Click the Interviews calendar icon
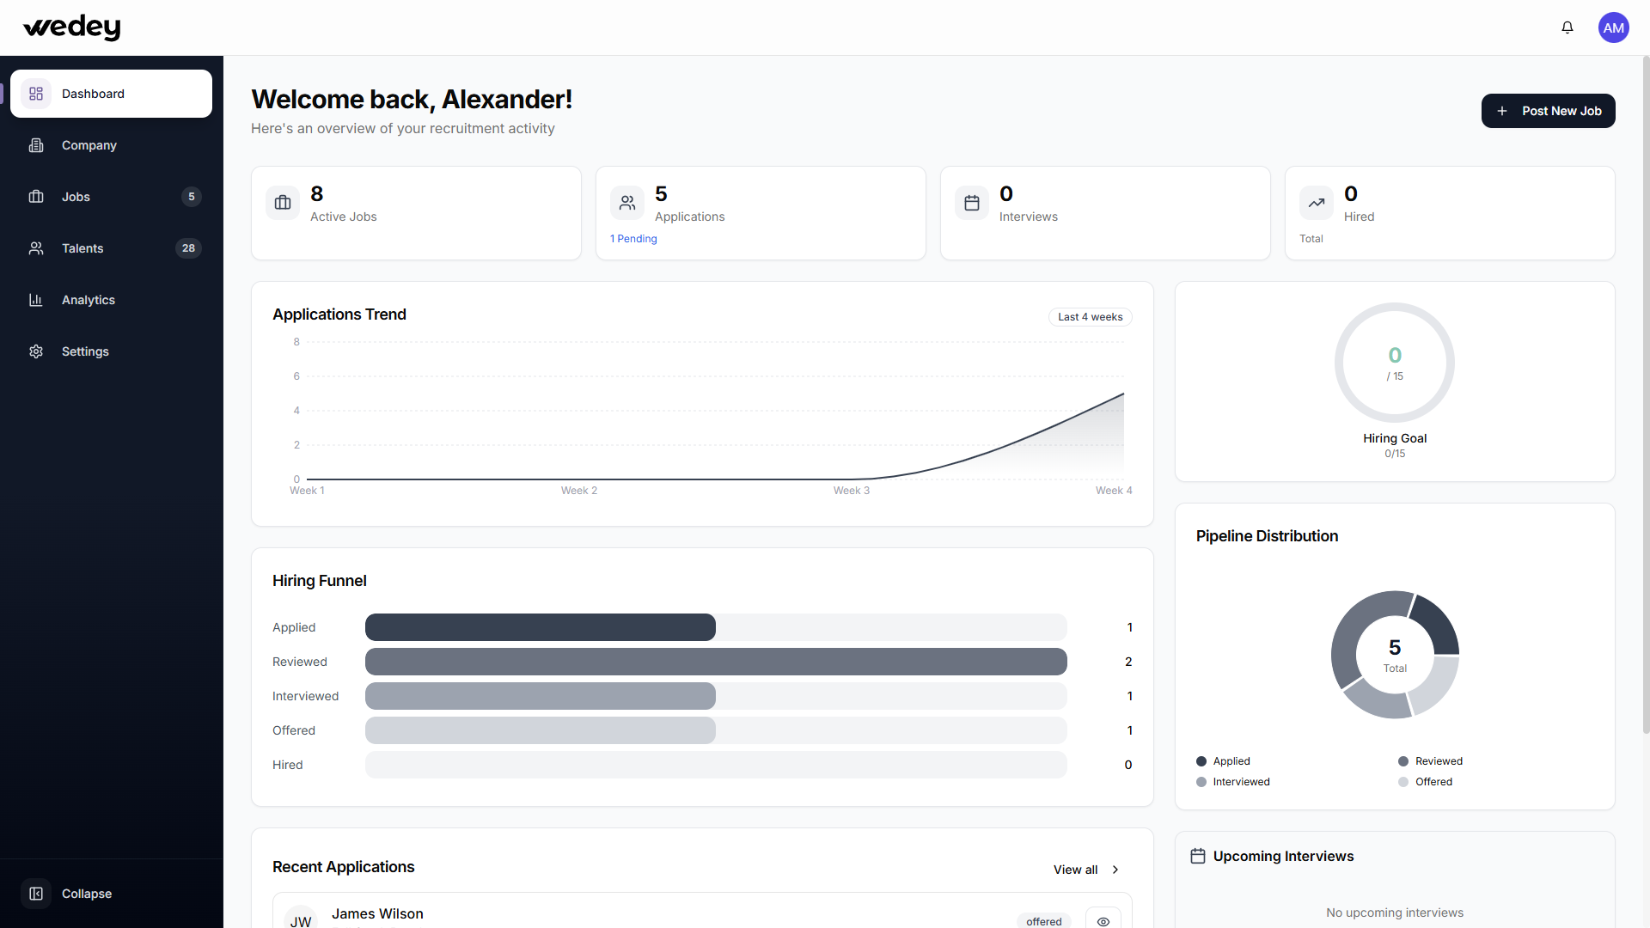The image size is (1650, 928). tap(972, 203)
